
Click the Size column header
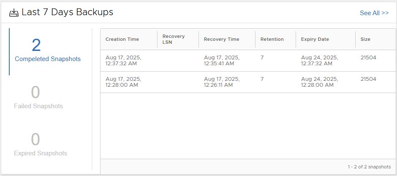(365, 39)
